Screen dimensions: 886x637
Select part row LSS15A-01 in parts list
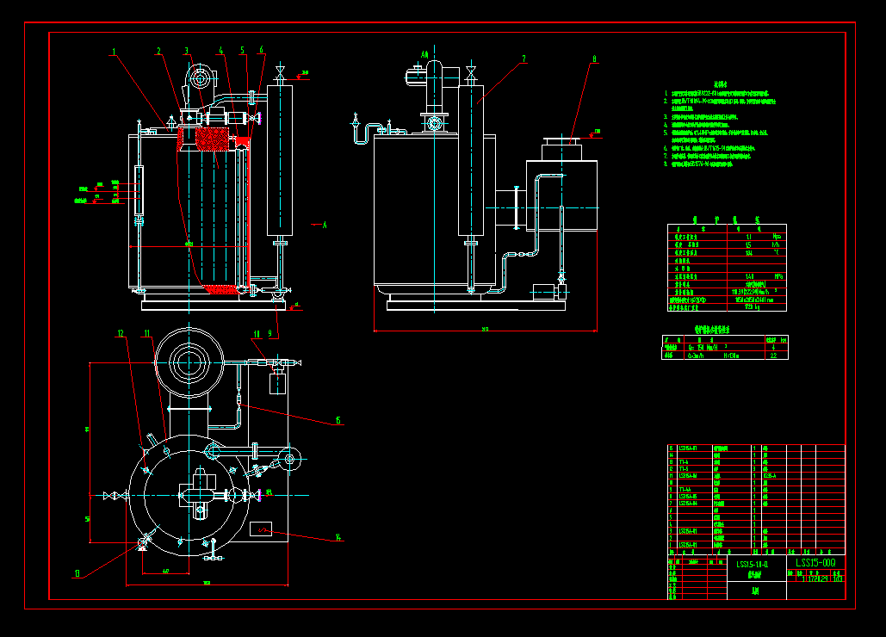[688, 544]
